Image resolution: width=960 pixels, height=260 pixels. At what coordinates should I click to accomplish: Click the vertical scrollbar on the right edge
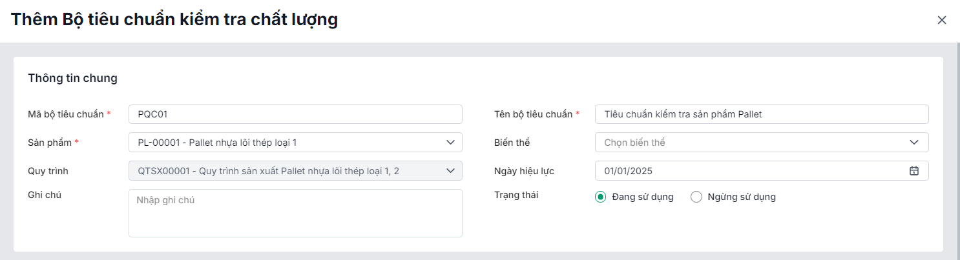(957, 148)
